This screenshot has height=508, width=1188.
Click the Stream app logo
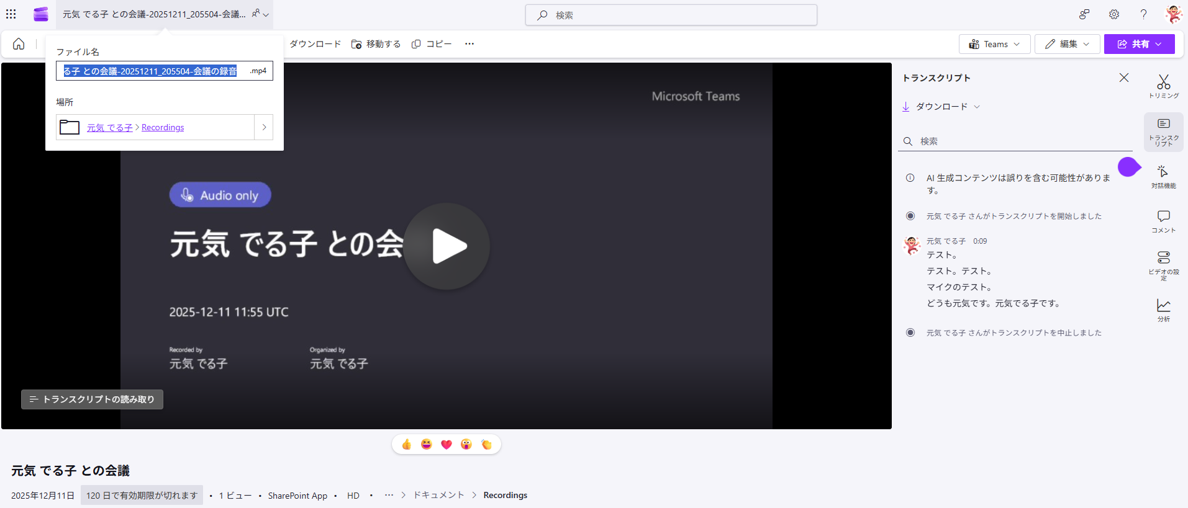[x=41, y=14]
